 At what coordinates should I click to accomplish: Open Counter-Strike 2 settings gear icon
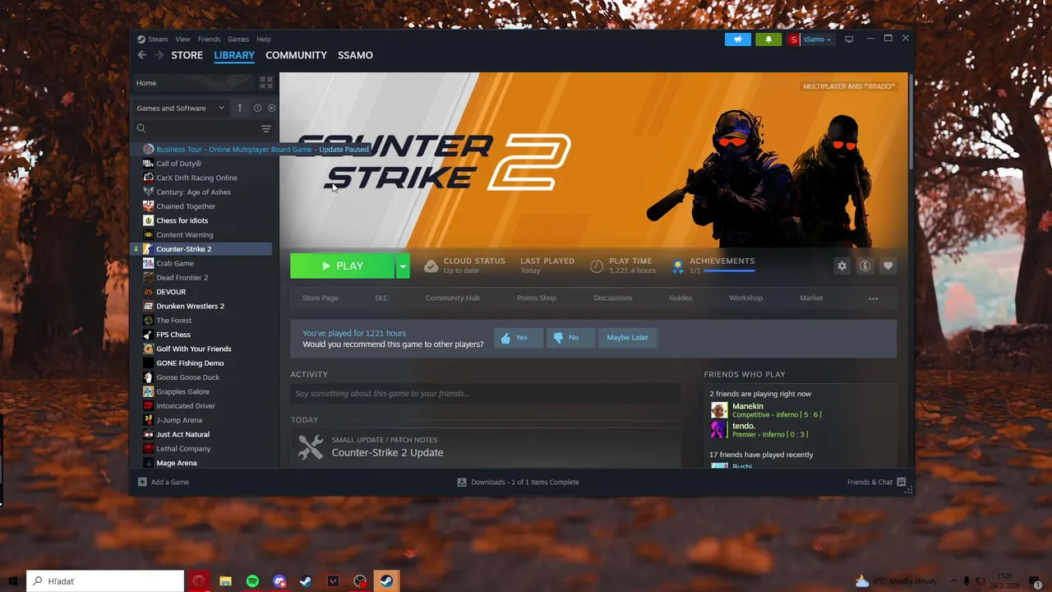point(842,266)
